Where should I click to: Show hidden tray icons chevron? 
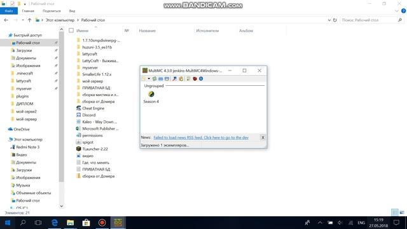(320, 223)
